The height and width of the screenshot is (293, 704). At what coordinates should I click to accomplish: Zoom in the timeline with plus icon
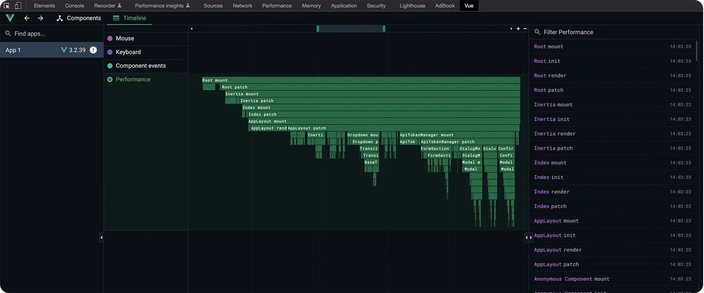coord(518,29)
